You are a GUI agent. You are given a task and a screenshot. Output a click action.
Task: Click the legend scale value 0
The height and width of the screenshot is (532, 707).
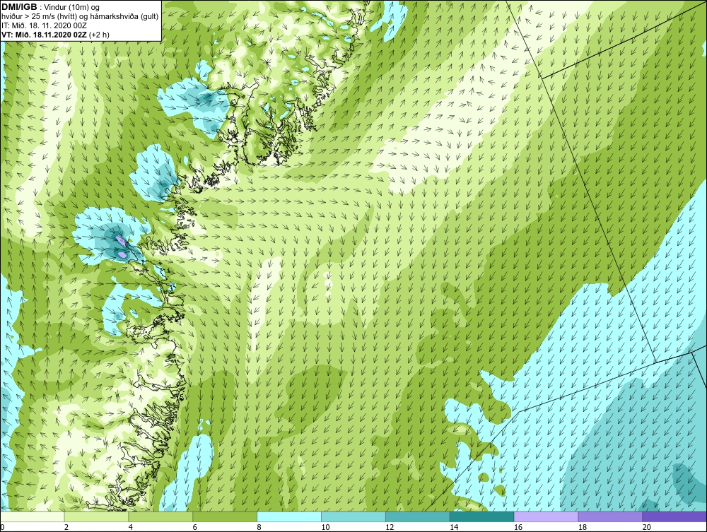2,527
